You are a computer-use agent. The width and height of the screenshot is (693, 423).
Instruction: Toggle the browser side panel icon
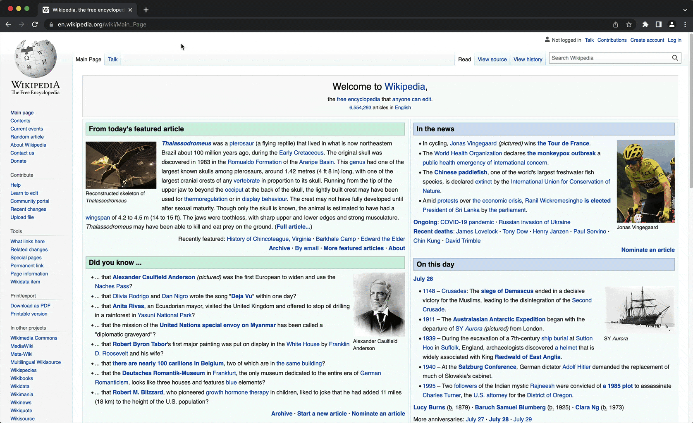[659, 24]
